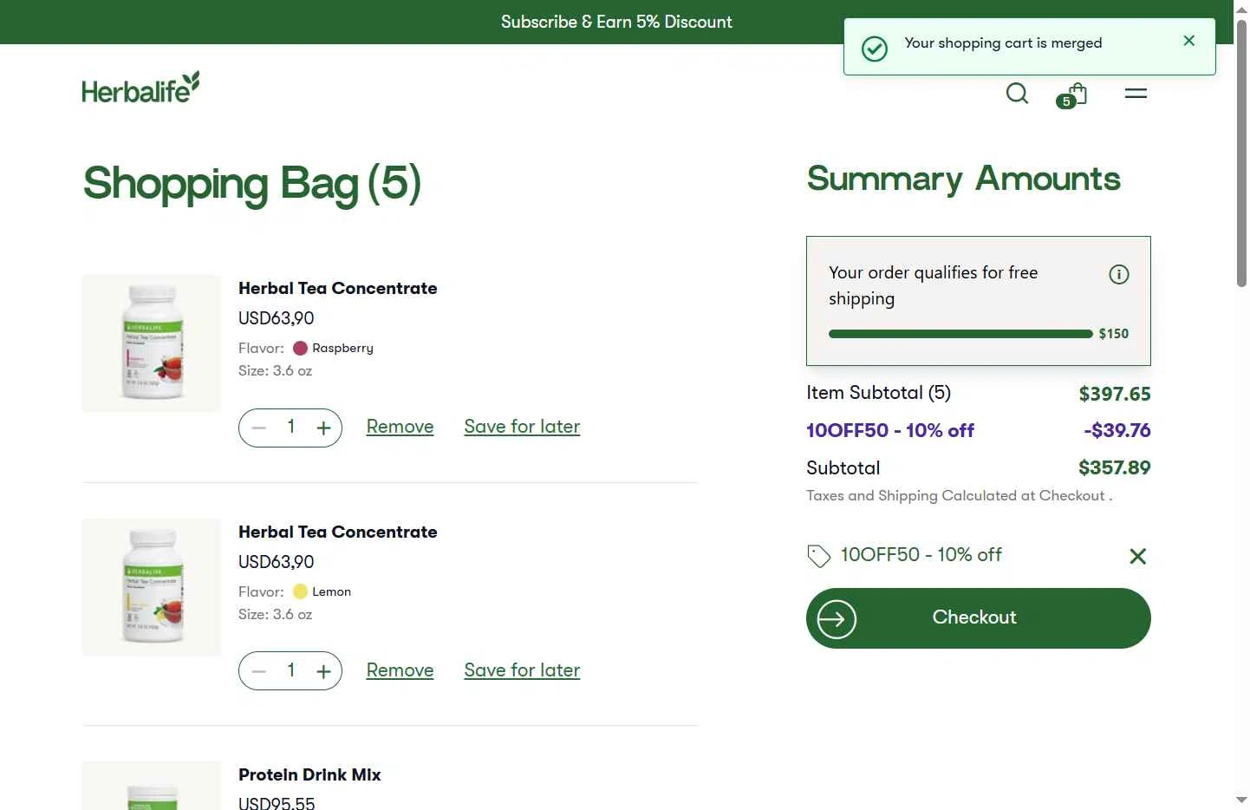Open Raspberry Herbal Tea product thumbnail
Viewport: 1250px width, 810px height.
pyautogui.click(x=152, y=343)
